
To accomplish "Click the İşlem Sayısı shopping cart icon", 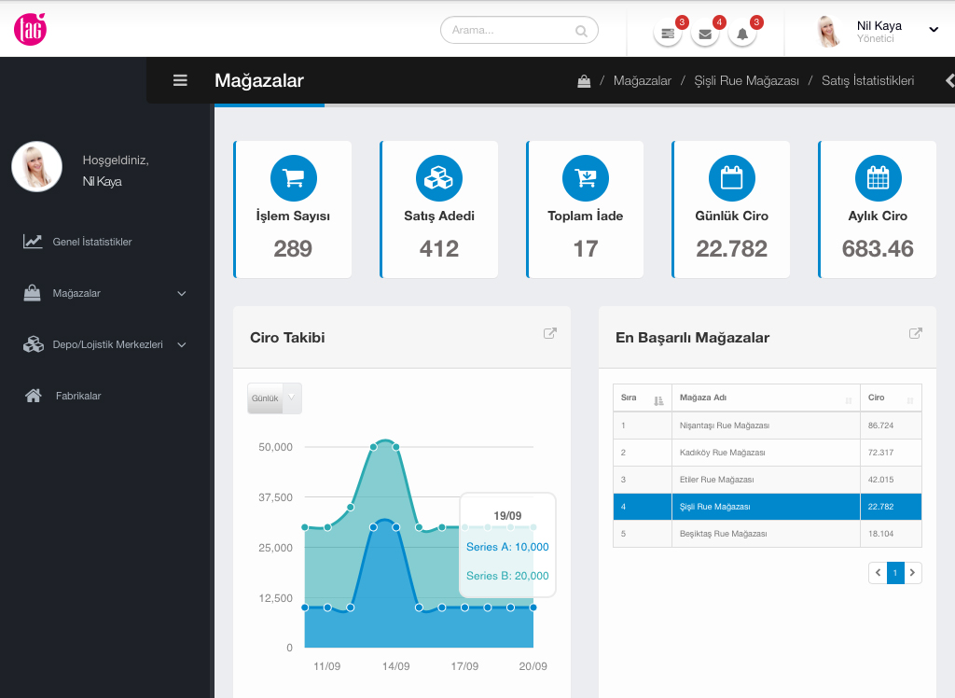I will pos(294,178).
